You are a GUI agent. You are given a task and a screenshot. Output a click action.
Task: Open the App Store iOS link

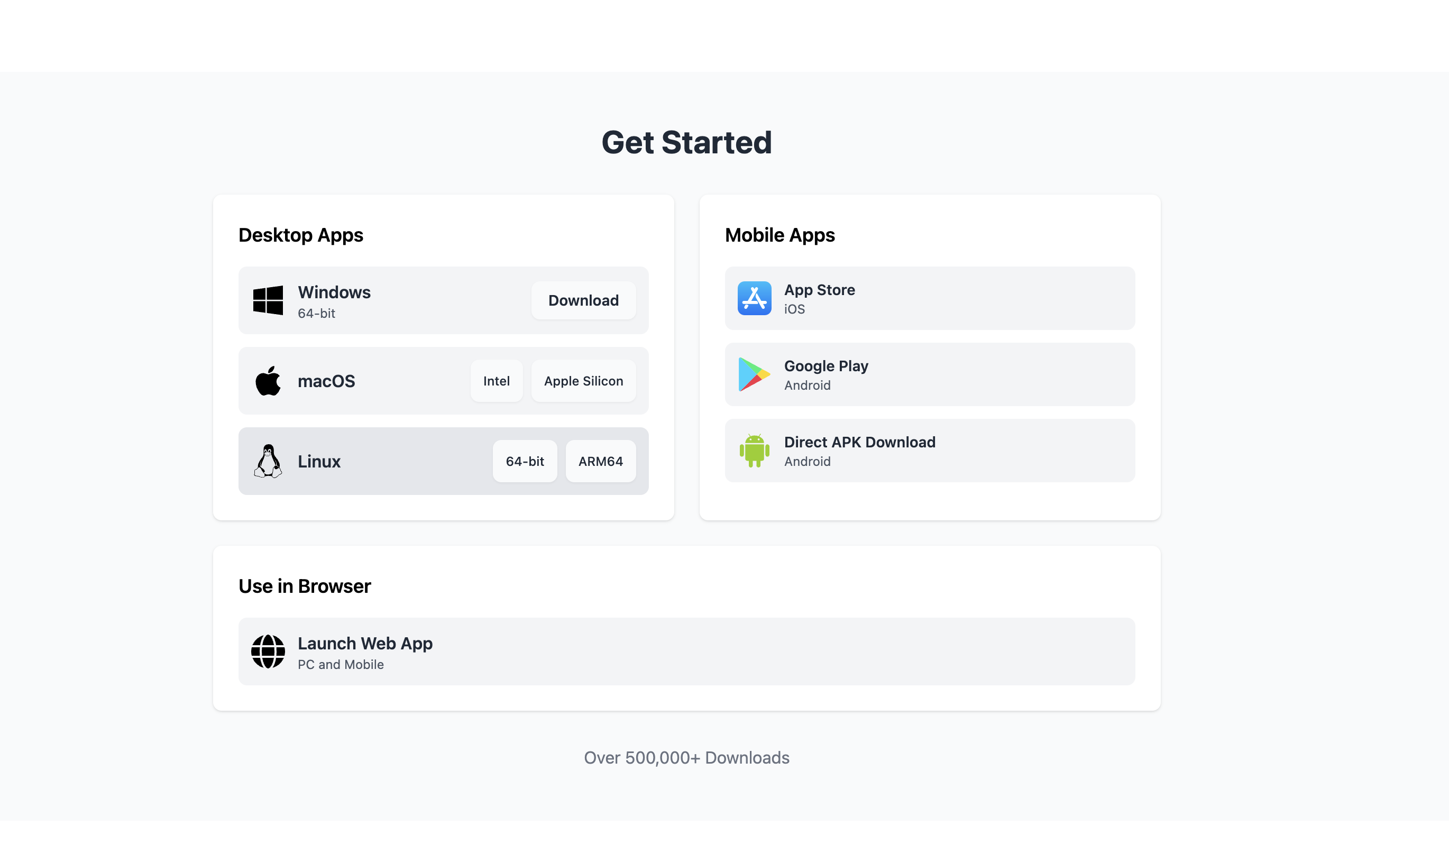[x=929, y=298]
